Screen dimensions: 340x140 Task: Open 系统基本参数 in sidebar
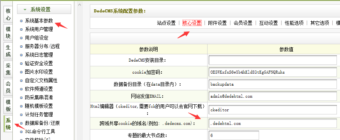point(39,21)
